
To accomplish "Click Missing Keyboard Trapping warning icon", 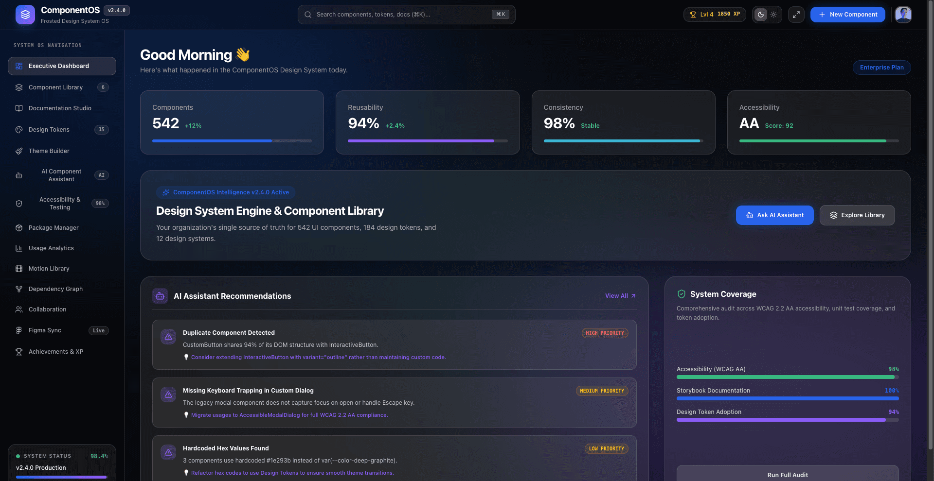I will (168, 395).
